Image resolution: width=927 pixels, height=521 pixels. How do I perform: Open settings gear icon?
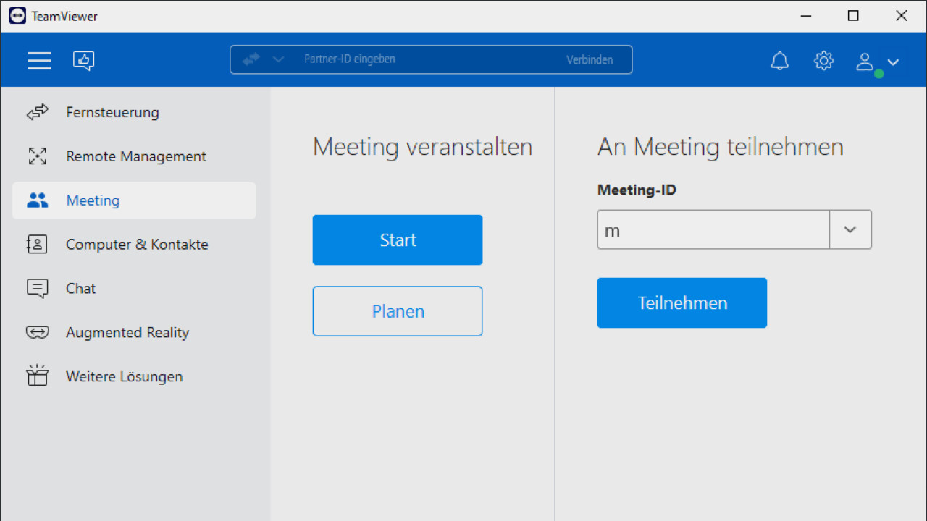pos(824,61)
